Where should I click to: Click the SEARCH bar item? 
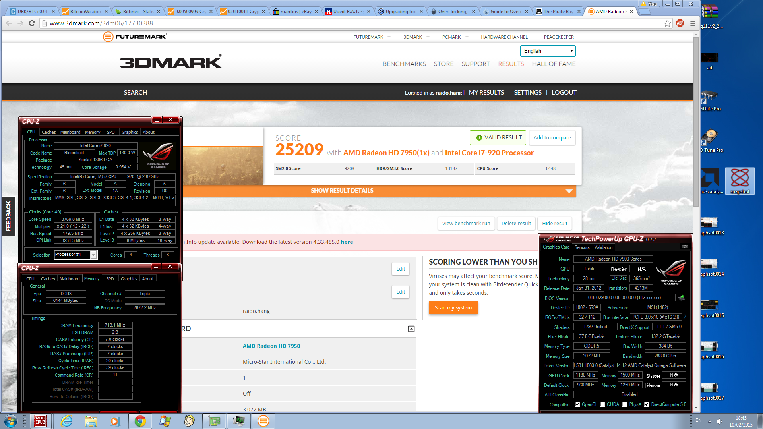pos(135,92)
